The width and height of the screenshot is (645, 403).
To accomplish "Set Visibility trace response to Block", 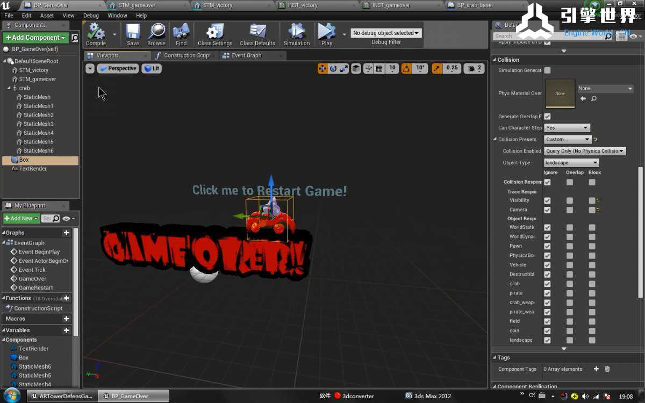I will pos(592,200).
